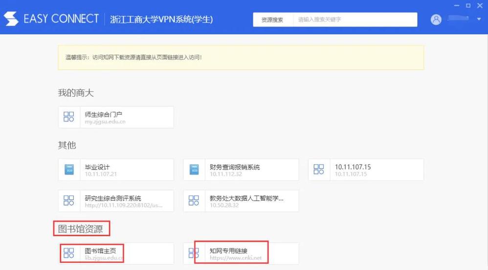Click the 毕业设计 calculator icon
488x270 pixels.
coord(69,170)
